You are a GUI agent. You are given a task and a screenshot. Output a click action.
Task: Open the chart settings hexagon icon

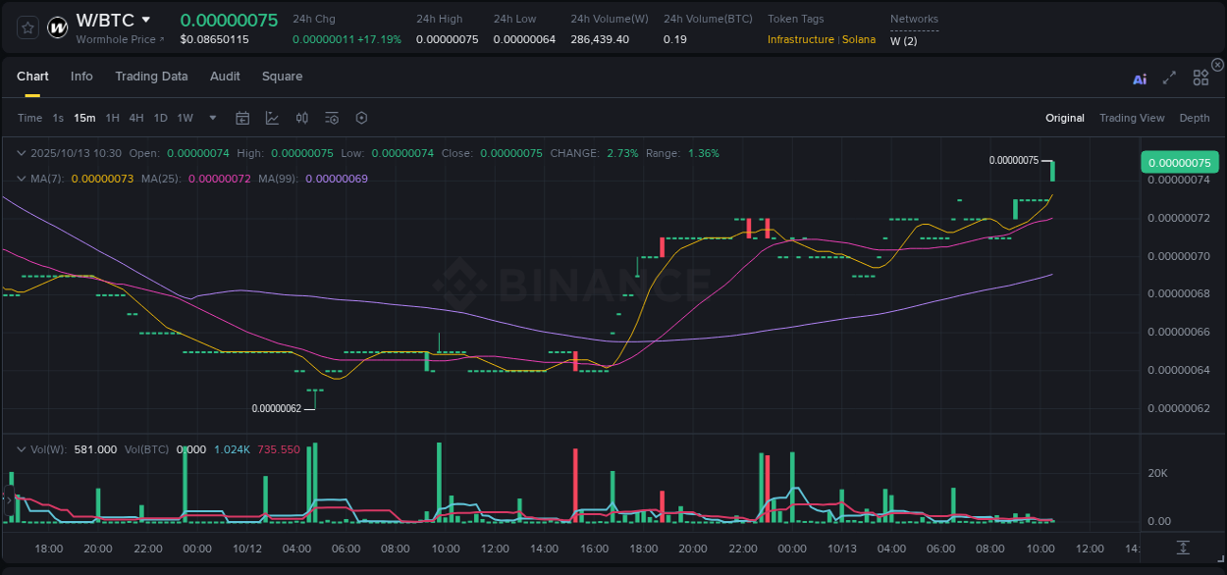pyautogui.click(x=361, y=118)
